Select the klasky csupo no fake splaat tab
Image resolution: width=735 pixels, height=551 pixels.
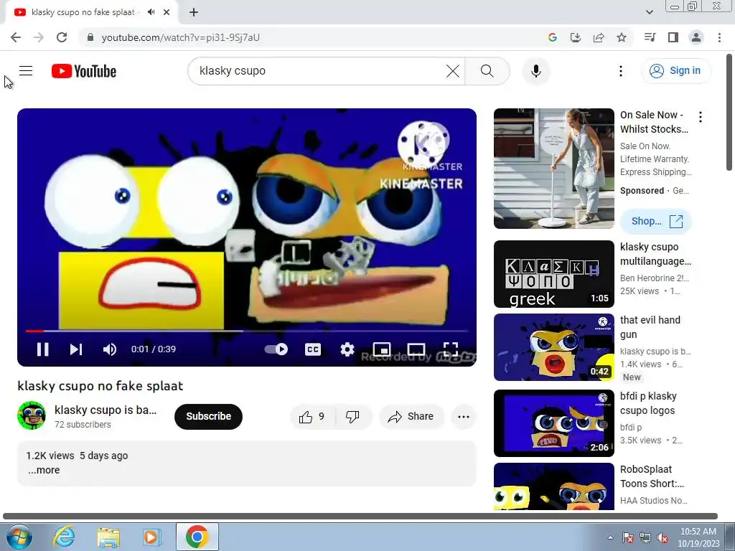(92, 12)
